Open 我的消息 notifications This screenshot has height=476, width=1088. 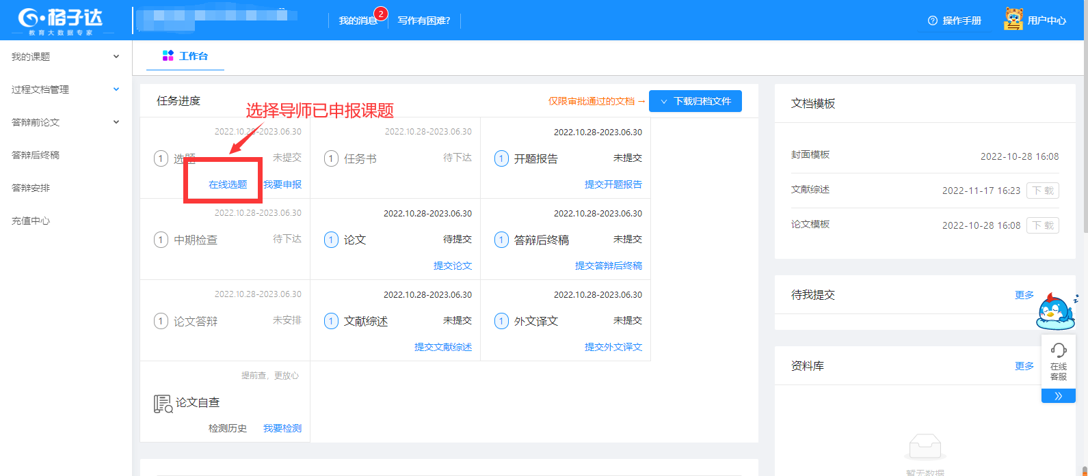point(358,20)
